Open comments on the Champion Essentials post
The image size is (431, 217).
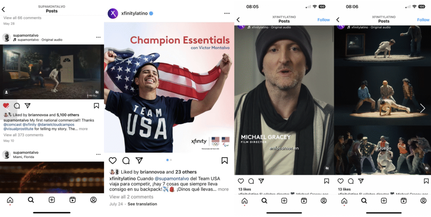[x=126, y=161]
